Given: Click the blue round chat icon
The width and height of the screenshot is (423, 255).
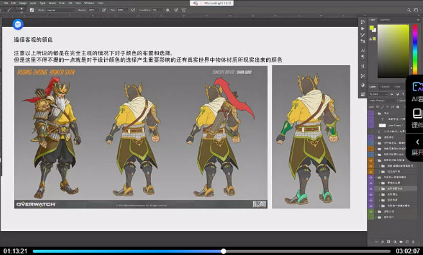Looking at the screenshot, I should point(18,24).
